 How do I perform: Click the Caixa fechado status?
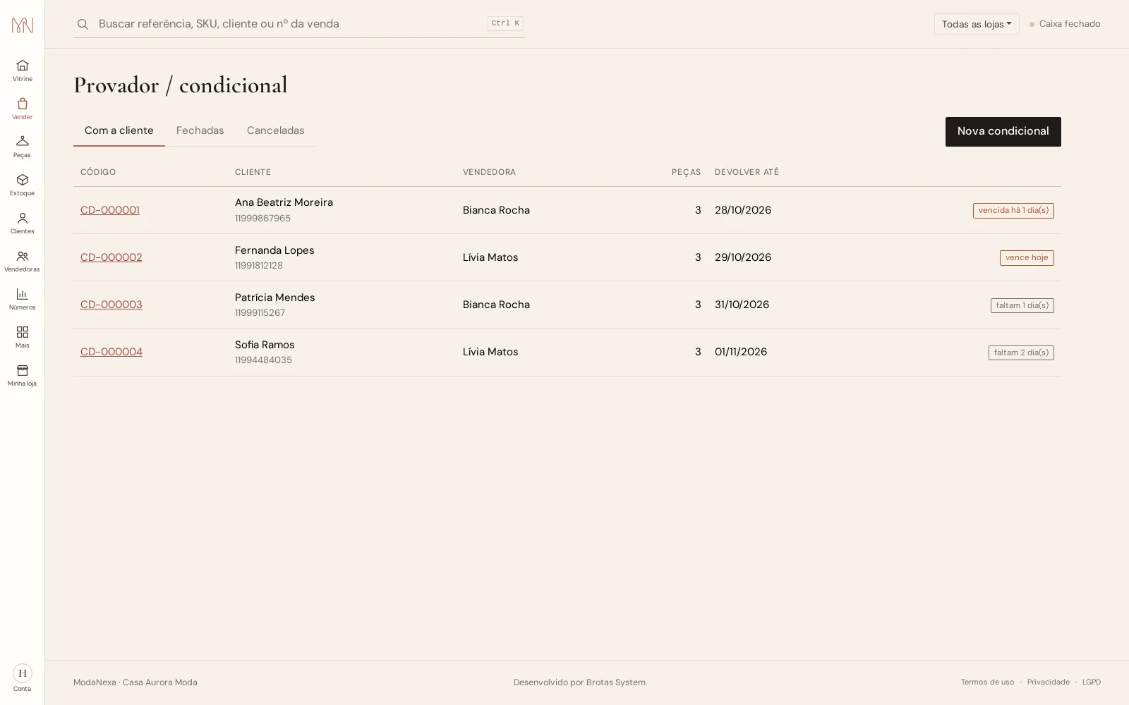tap(1065, 24)
